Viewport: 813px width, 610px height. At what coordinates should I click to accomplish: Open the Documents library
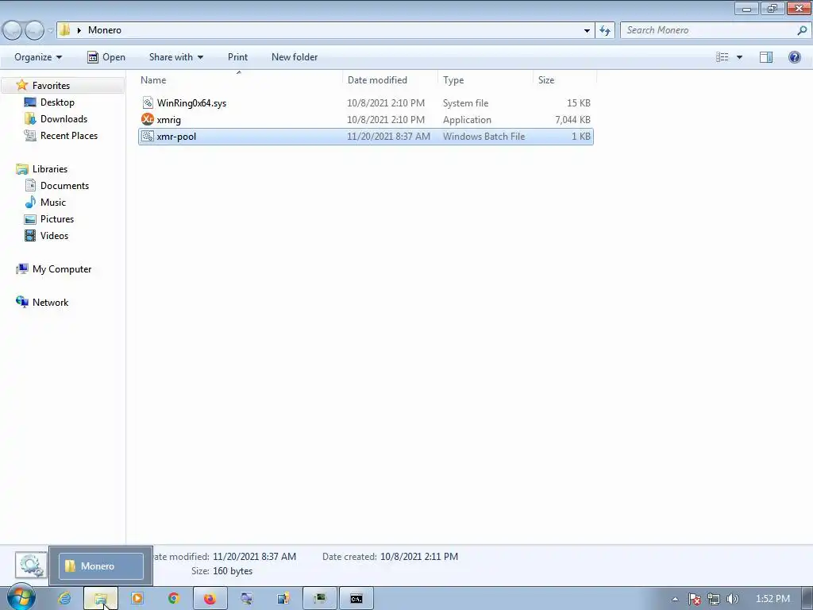pos(64,185)
